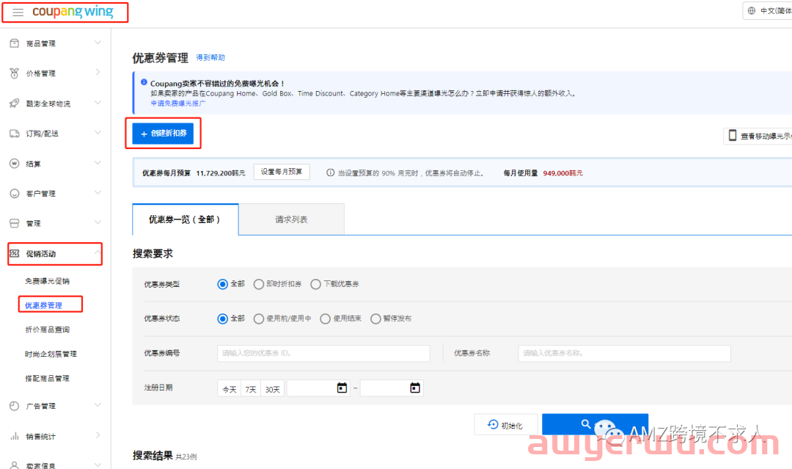Click the 结算 won-coin icon
This screenshot has height=469, width=792.
[x=14, y=163]
